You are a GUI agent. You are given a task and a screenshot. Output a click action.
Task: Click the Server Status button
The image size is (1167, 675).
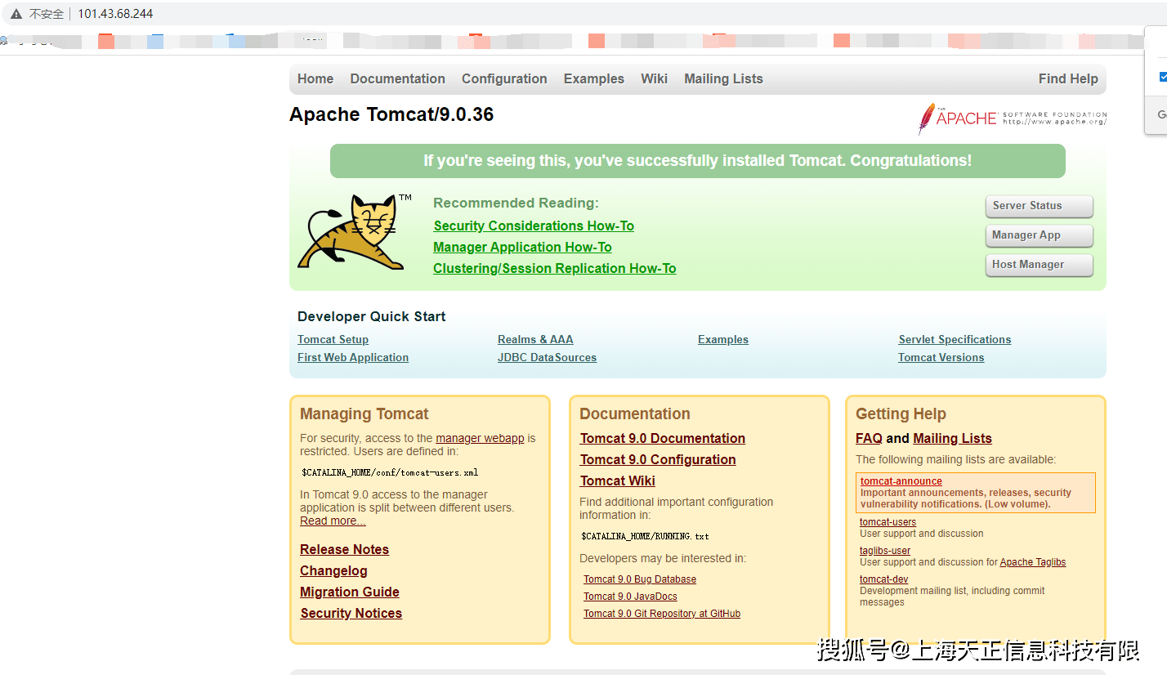[x=1039, y=206]
